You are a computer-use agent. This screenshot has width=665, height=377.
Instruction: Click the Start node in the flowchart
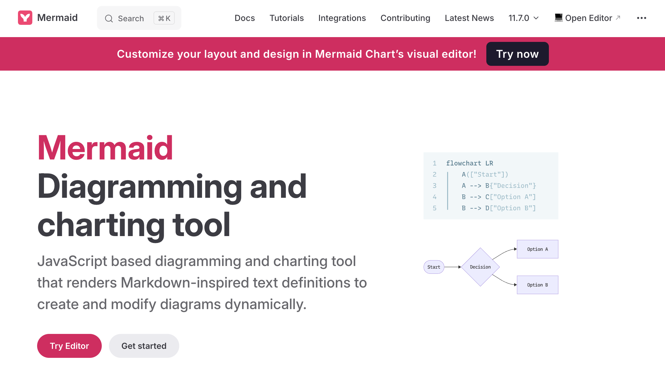pyautogui.click(x=434, y=267)
